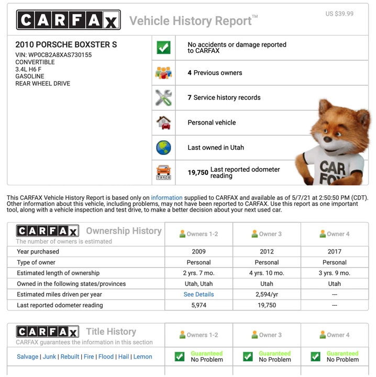376x377 pixels.
Task: Click the 2,594/yr miles per year value
Action: click(267, 294)
